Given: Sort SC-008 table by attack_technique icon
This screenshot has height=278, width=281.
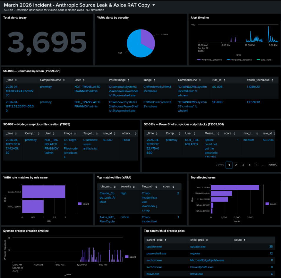Looking at the screenshot, I should coord(272,80).
